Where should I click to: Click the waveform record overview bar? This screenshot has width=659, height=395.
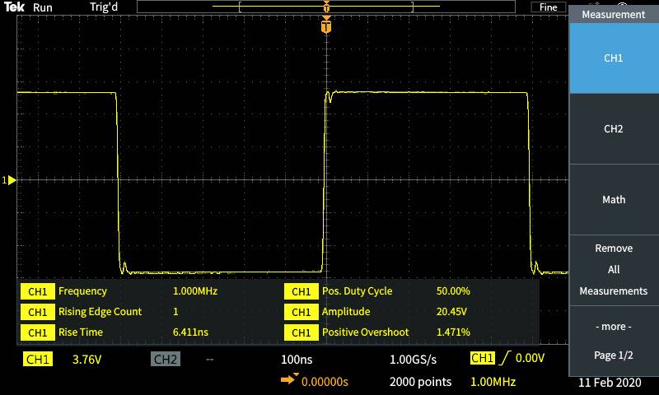point(326,7)
